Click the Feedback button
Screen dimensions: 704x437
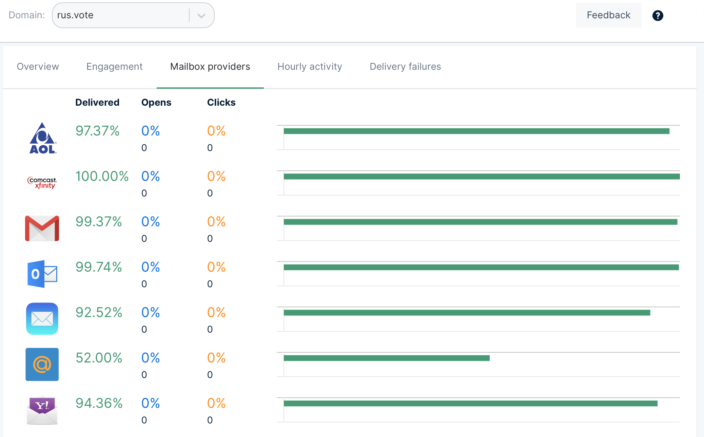pyautogui.click(x=608, y=15)
